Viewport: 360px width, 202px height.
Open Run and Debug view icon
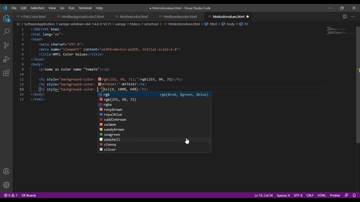6,59
